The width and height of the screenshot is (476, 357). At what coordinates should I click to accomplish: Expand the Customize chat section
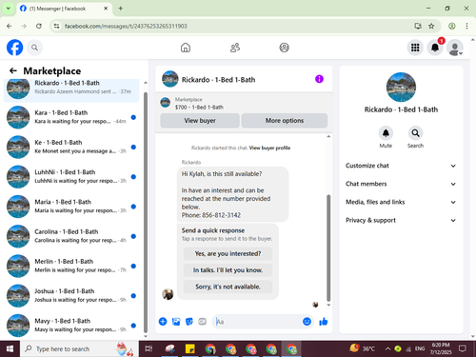(401, 166)
